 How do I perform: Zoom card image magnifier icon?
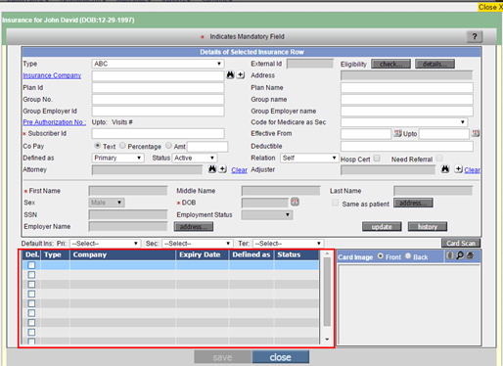click(x=460, y=255)
